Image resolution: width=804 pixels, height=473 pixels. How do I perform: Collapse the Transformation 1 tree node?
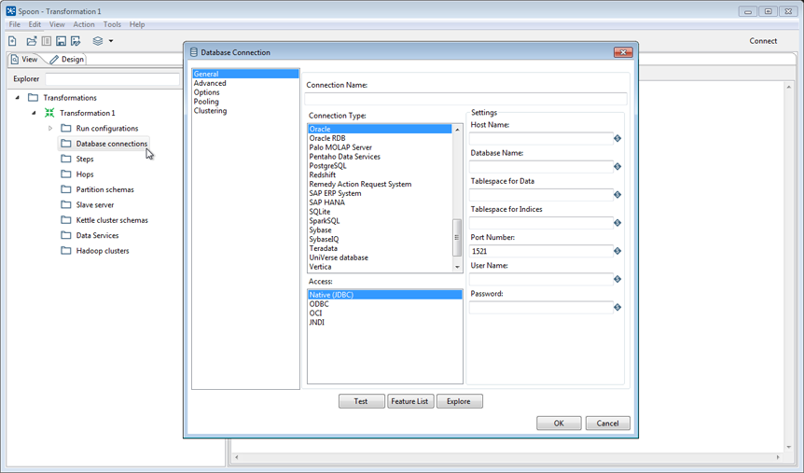click(x=35, y=113)
